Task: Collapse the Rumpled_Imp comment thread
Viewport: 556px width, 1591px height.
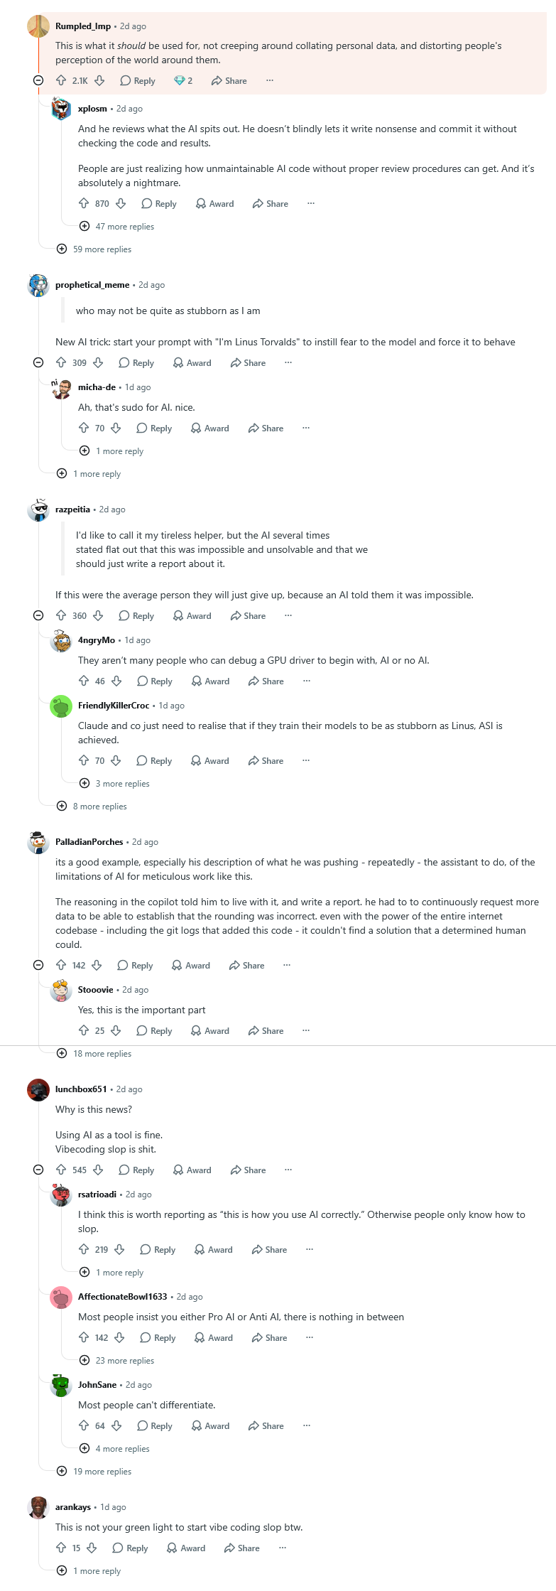Action: coord(38,80)
